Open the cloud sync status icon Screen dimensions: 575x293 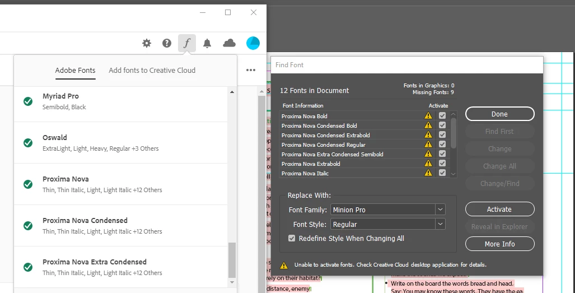tap(229, 43)
